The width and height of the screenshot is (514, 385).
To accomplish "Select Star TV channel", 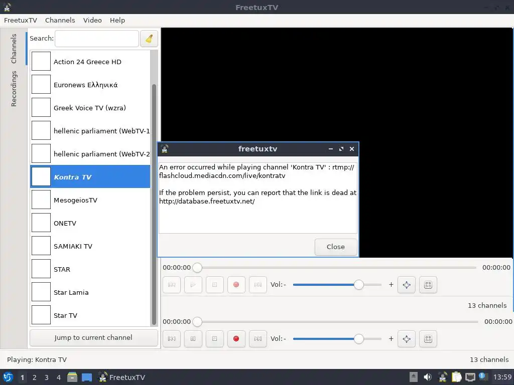I will pos(90,315).
